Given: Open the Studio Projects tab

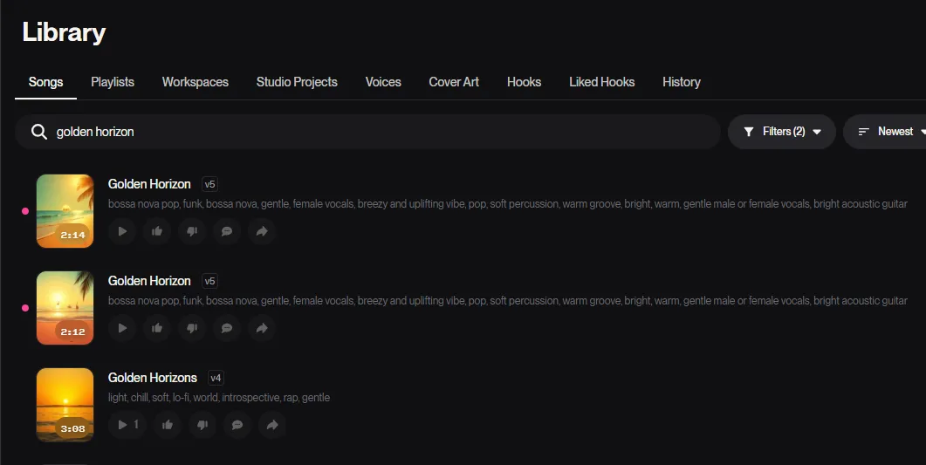Looking at the screenshot, I should pyautogui.click(x=297, y=82).
